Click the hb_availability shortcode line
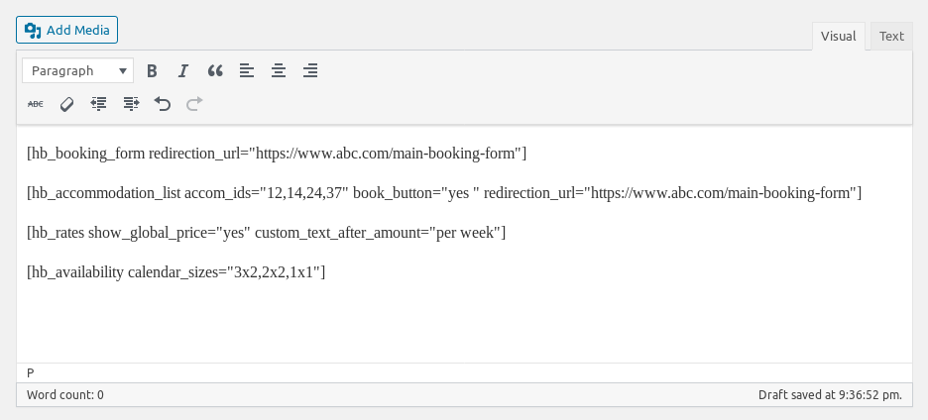928x420 pixels. click(x=175, y=271)
